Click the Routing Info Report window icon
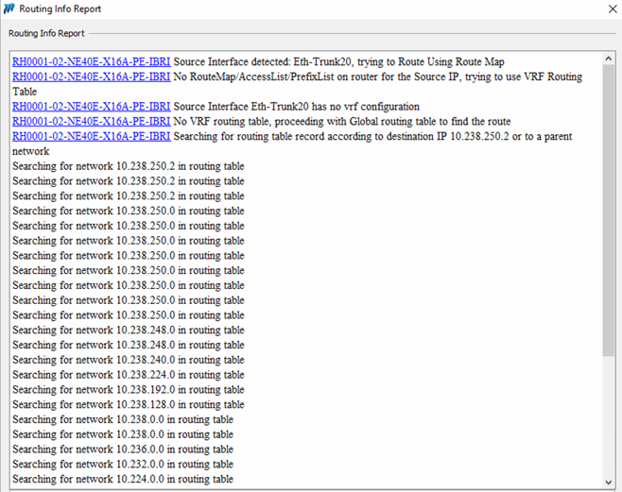The image size is (622, 492). 9,9
